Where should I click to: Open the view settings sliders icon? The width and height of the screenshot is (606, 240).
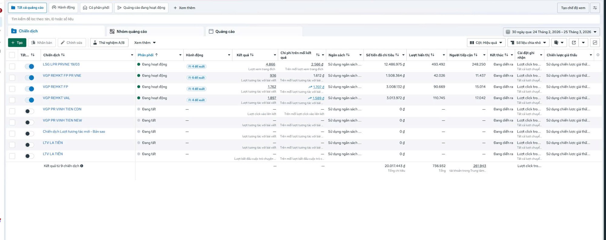pyautogui.click(x=595, y=8)
